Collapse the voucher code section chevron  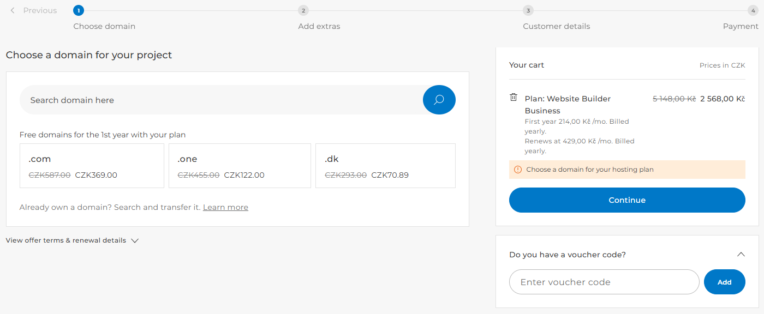(x=741, y=255)
